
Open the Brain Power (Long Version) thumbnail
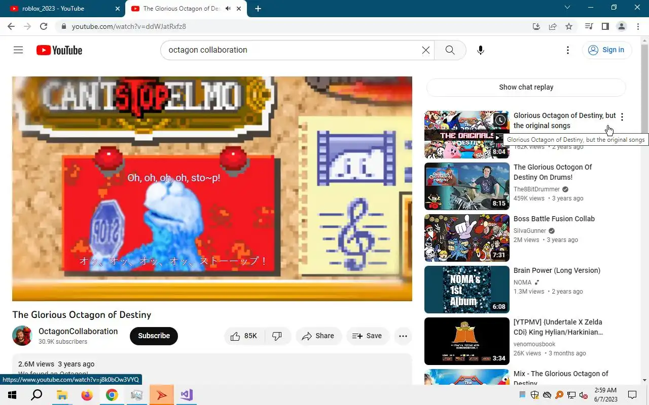(467, 290)
